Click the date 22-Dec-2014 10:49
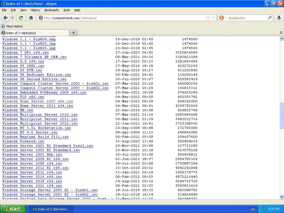 coord(134,110)
